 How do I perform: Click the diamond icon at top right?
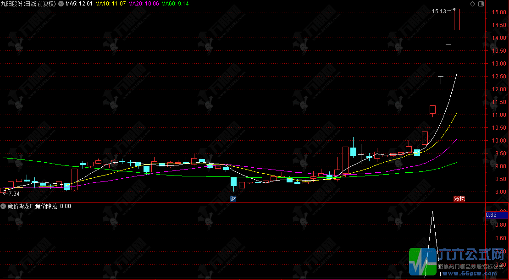[x=473, y=4]
